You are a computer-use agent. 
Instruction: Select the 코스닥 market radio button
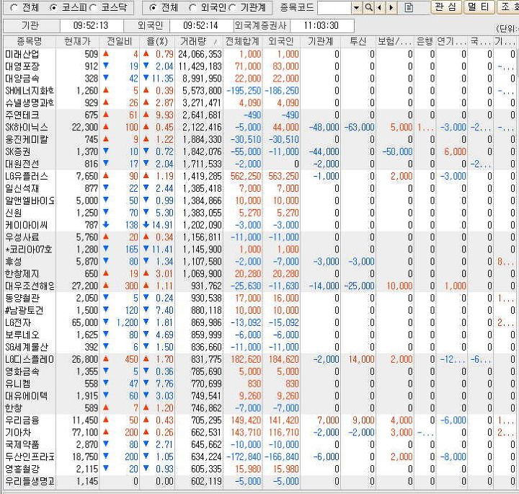[x=93, y=8]
